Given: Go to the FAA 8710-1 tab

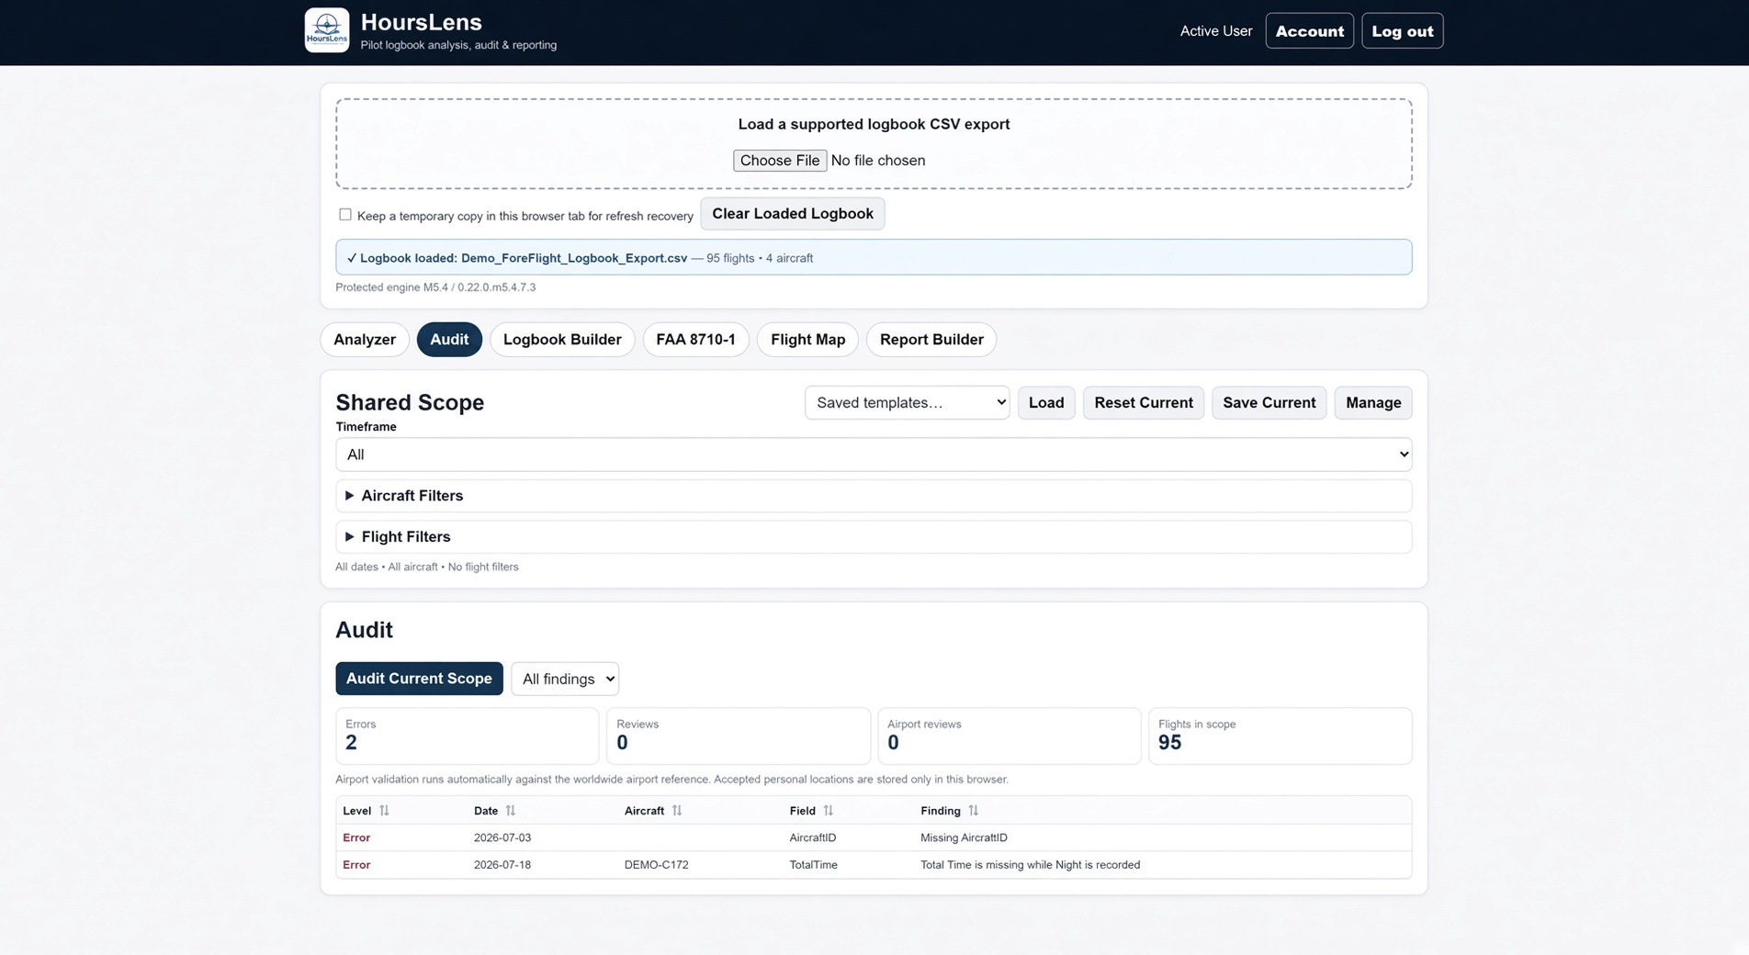Looking at the screenshot, I should coord(695,340).
